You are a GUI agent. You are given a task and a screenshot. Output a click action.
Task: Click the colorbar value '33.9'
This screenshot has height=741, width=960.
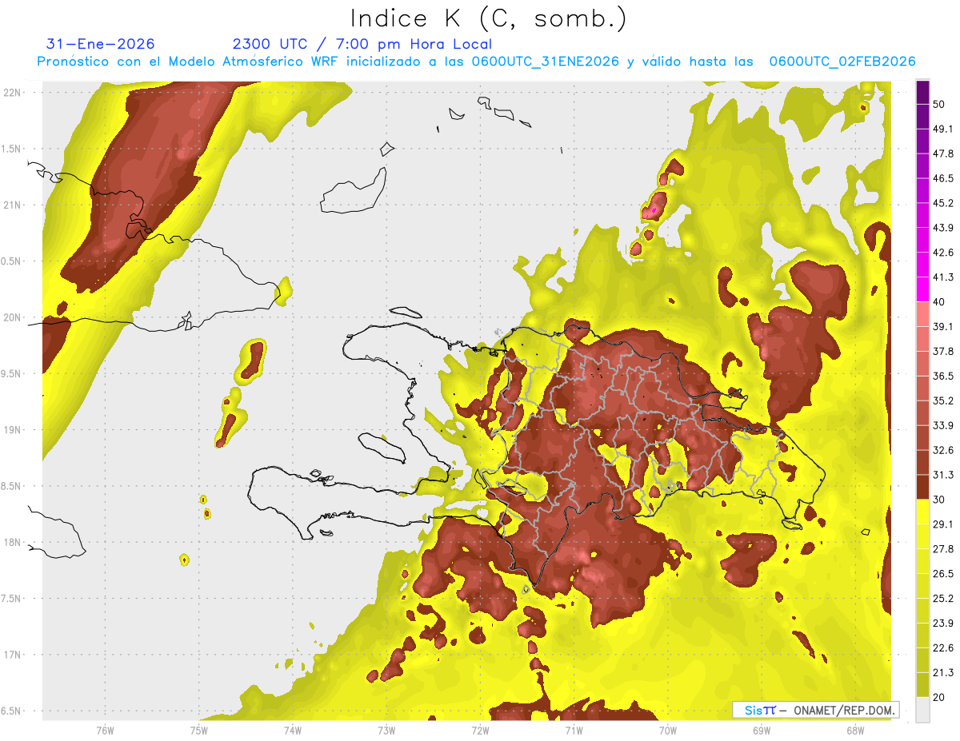[943, 425]
